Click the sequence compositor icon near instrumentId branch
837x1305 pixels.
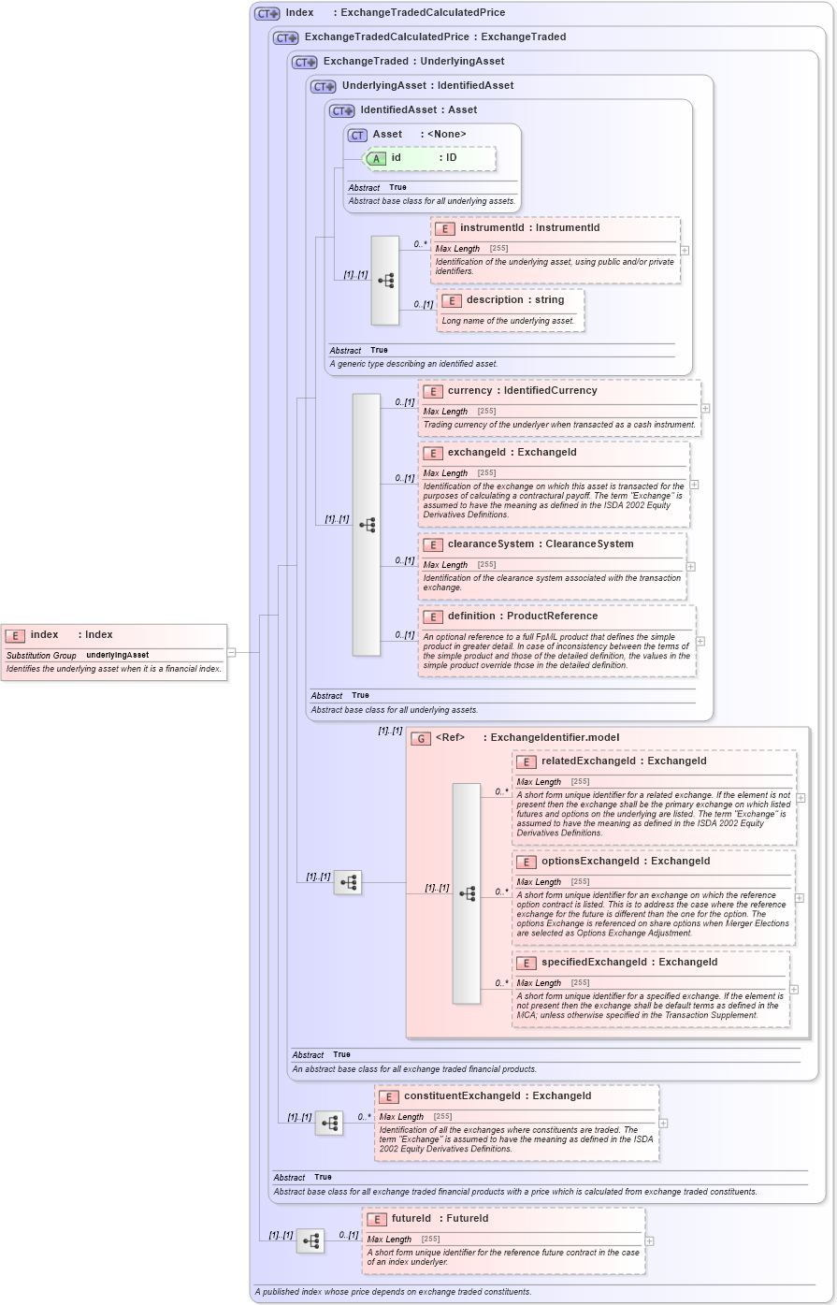coord(384,280)
